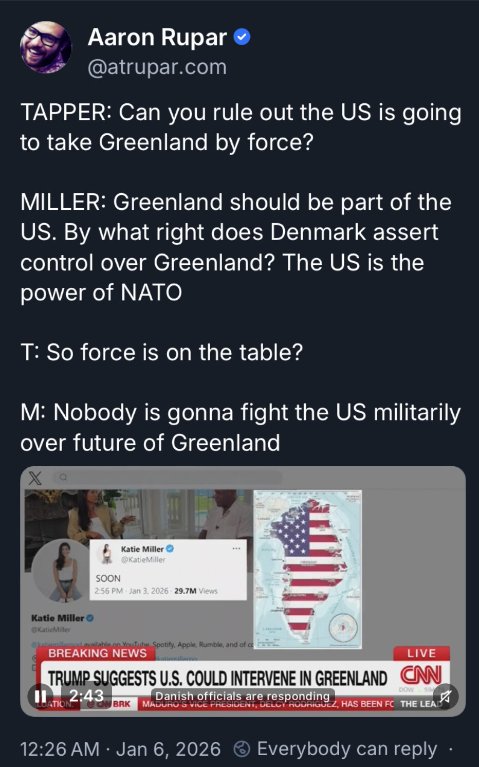Viewport: 479px width, 767px height.
Task: Tap the BREAKING NEWS banner label
Action: coord(98,653)
